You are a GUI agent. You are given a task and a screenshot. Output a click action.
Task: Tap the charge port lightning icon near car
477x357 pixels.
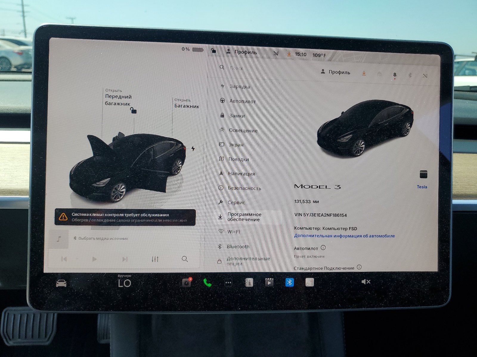193,148
